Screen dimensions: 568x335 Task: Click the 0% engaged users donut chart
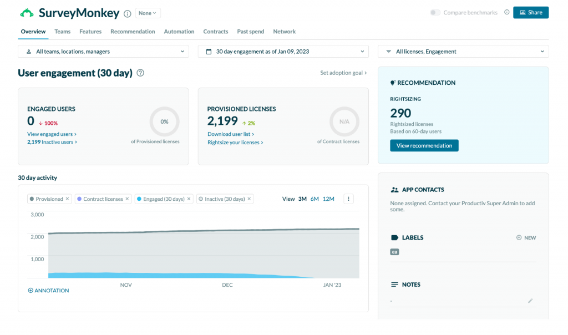tap(164, 121)
